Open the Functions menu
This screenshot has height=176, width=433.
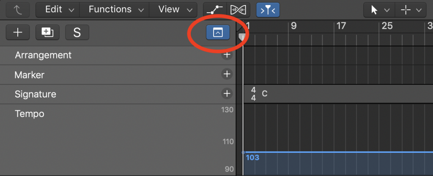pyautogui.click(x=114, y=10)
